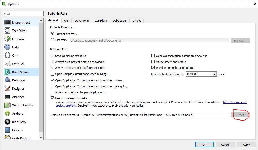Screen dimensions: 258x150
Task: Enable Always ask before stopping applications
Action: point(52,92)
